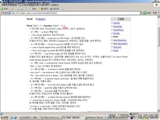Click the speaker icon beside 발음듣기
Screen dimensions: 160x120
point(36,19)
